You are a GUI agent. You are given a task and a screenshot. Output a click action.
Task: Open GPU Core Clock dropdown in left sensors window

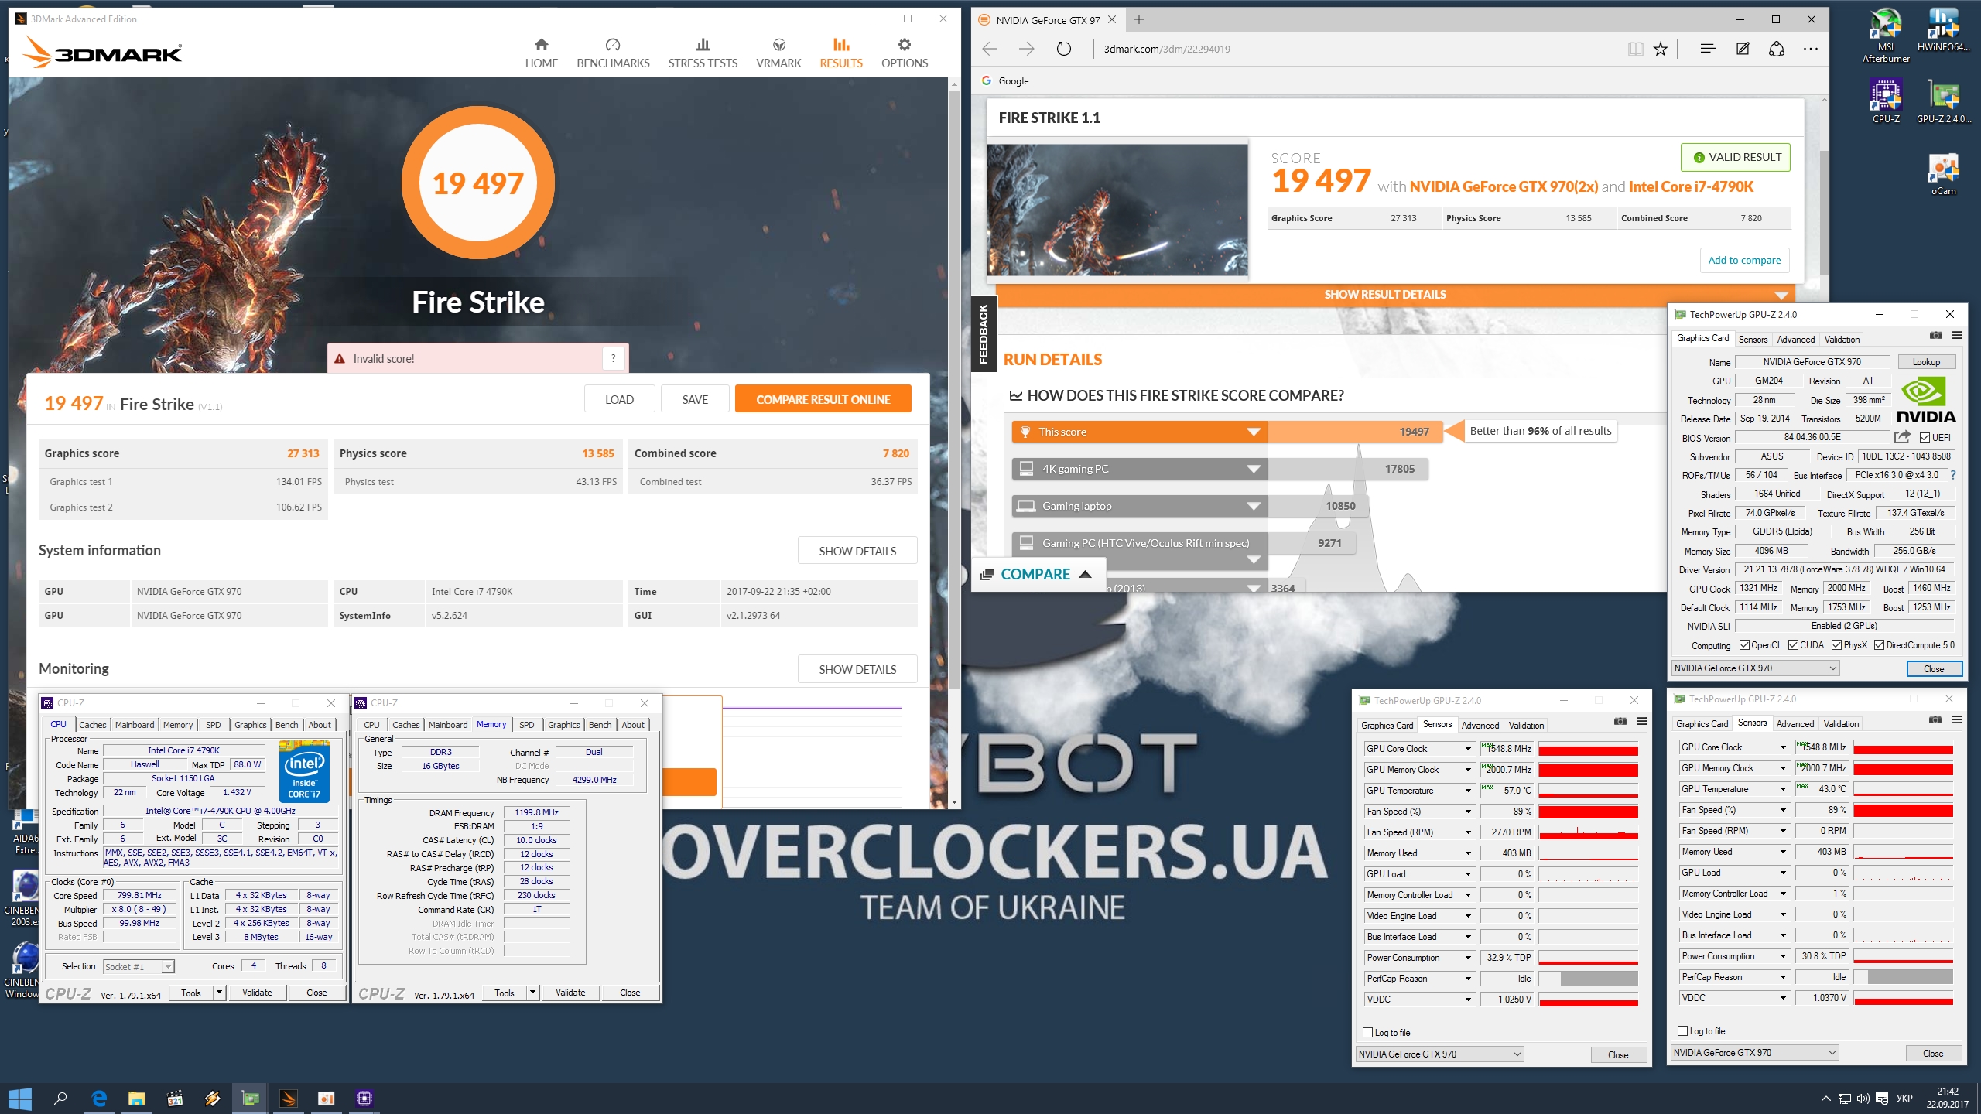click(1467, 749)
